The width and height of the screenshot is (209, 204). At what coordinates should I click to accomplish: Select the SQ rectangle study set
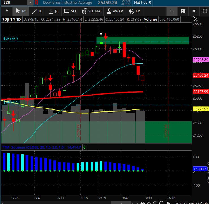point(70,11)
